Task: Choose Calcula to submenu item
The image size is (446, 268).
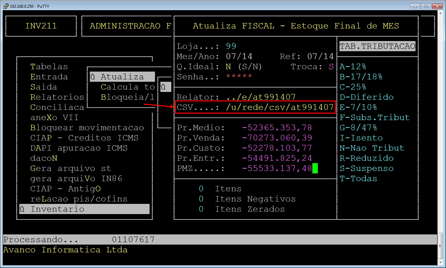Action: pos(128,87)
